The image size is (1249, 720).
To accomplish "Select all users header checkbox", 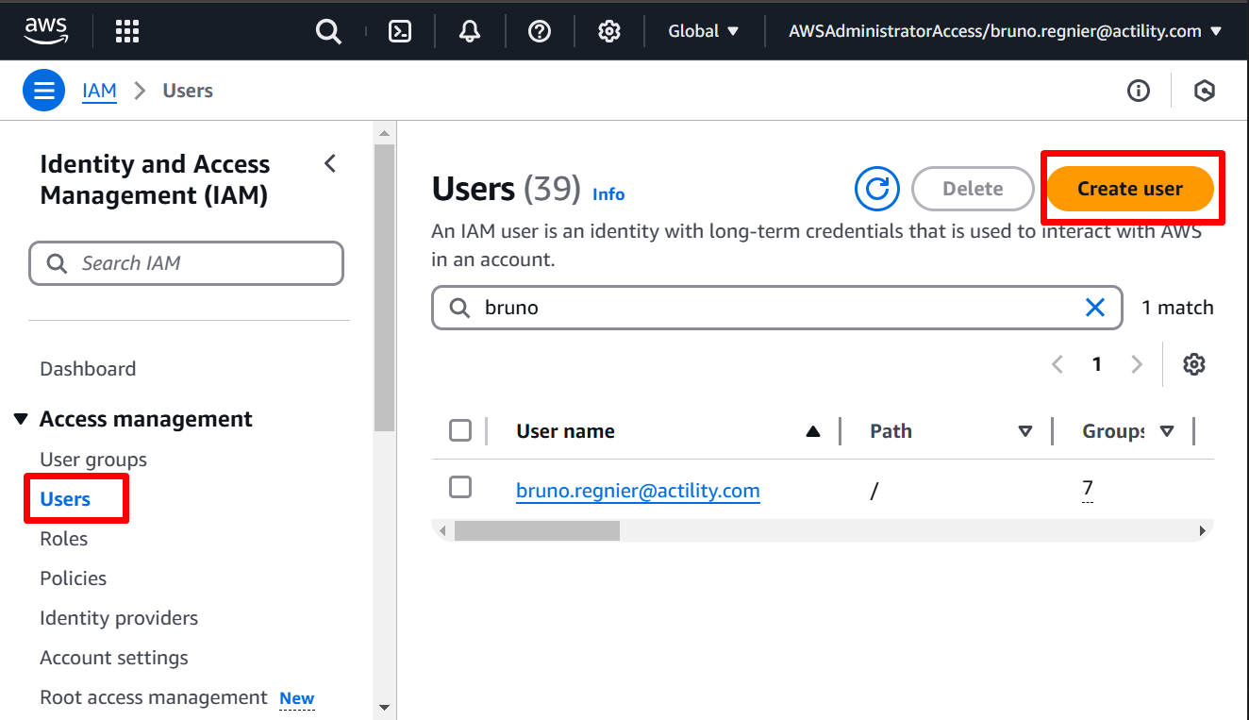I will [x=460, y=431].
